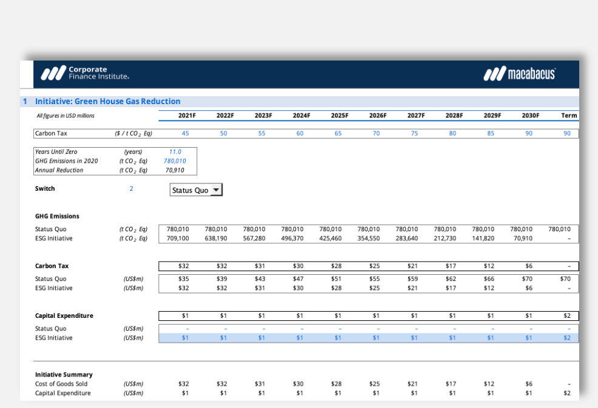
Task: Click the Years Until Zero value 11.0
Action: coord(175,151)
